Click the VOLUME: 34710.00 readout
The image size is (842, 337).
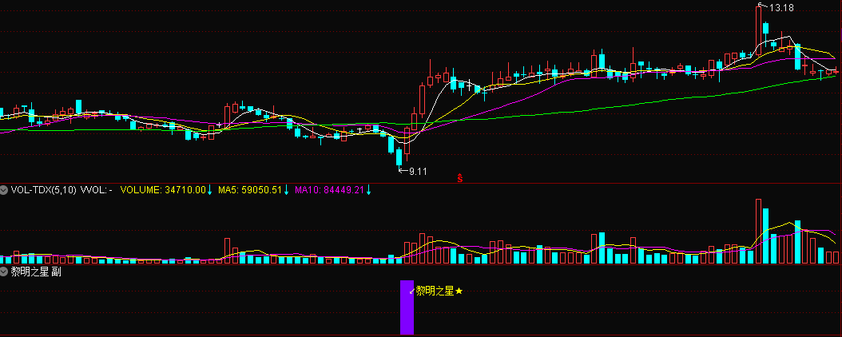tap(163, 190)
